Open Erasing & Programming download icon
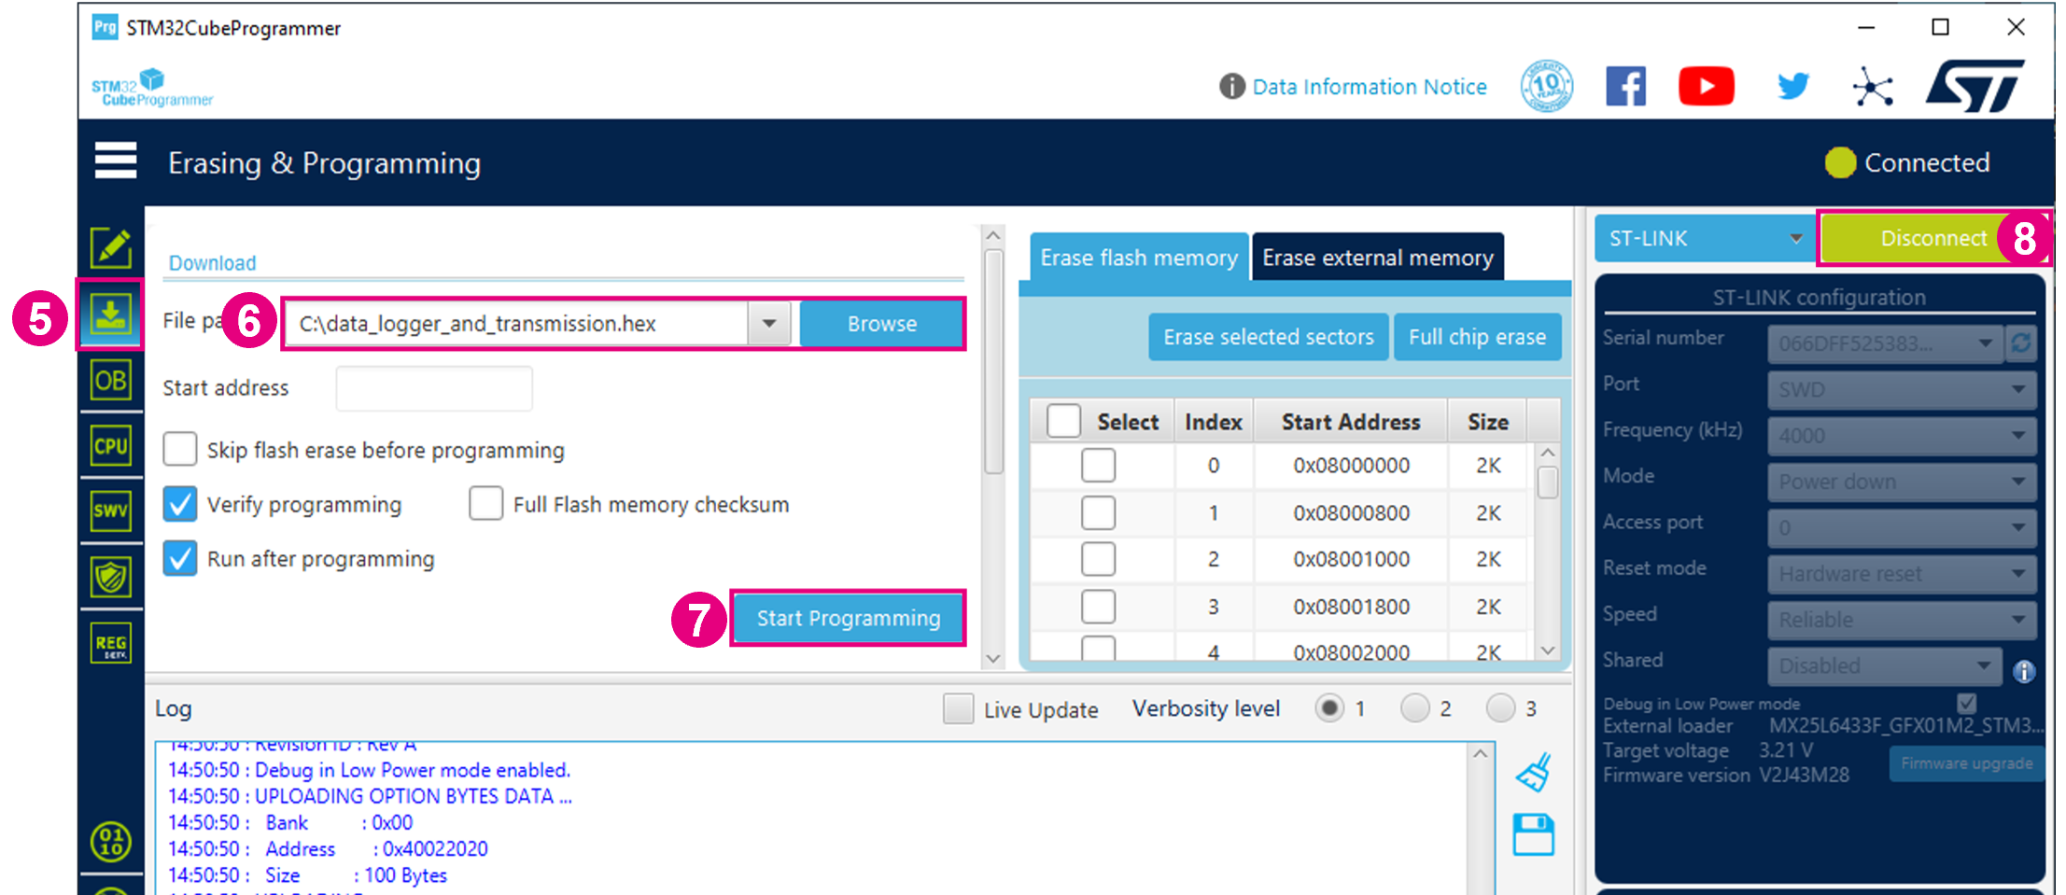 [x=110, y=315]
